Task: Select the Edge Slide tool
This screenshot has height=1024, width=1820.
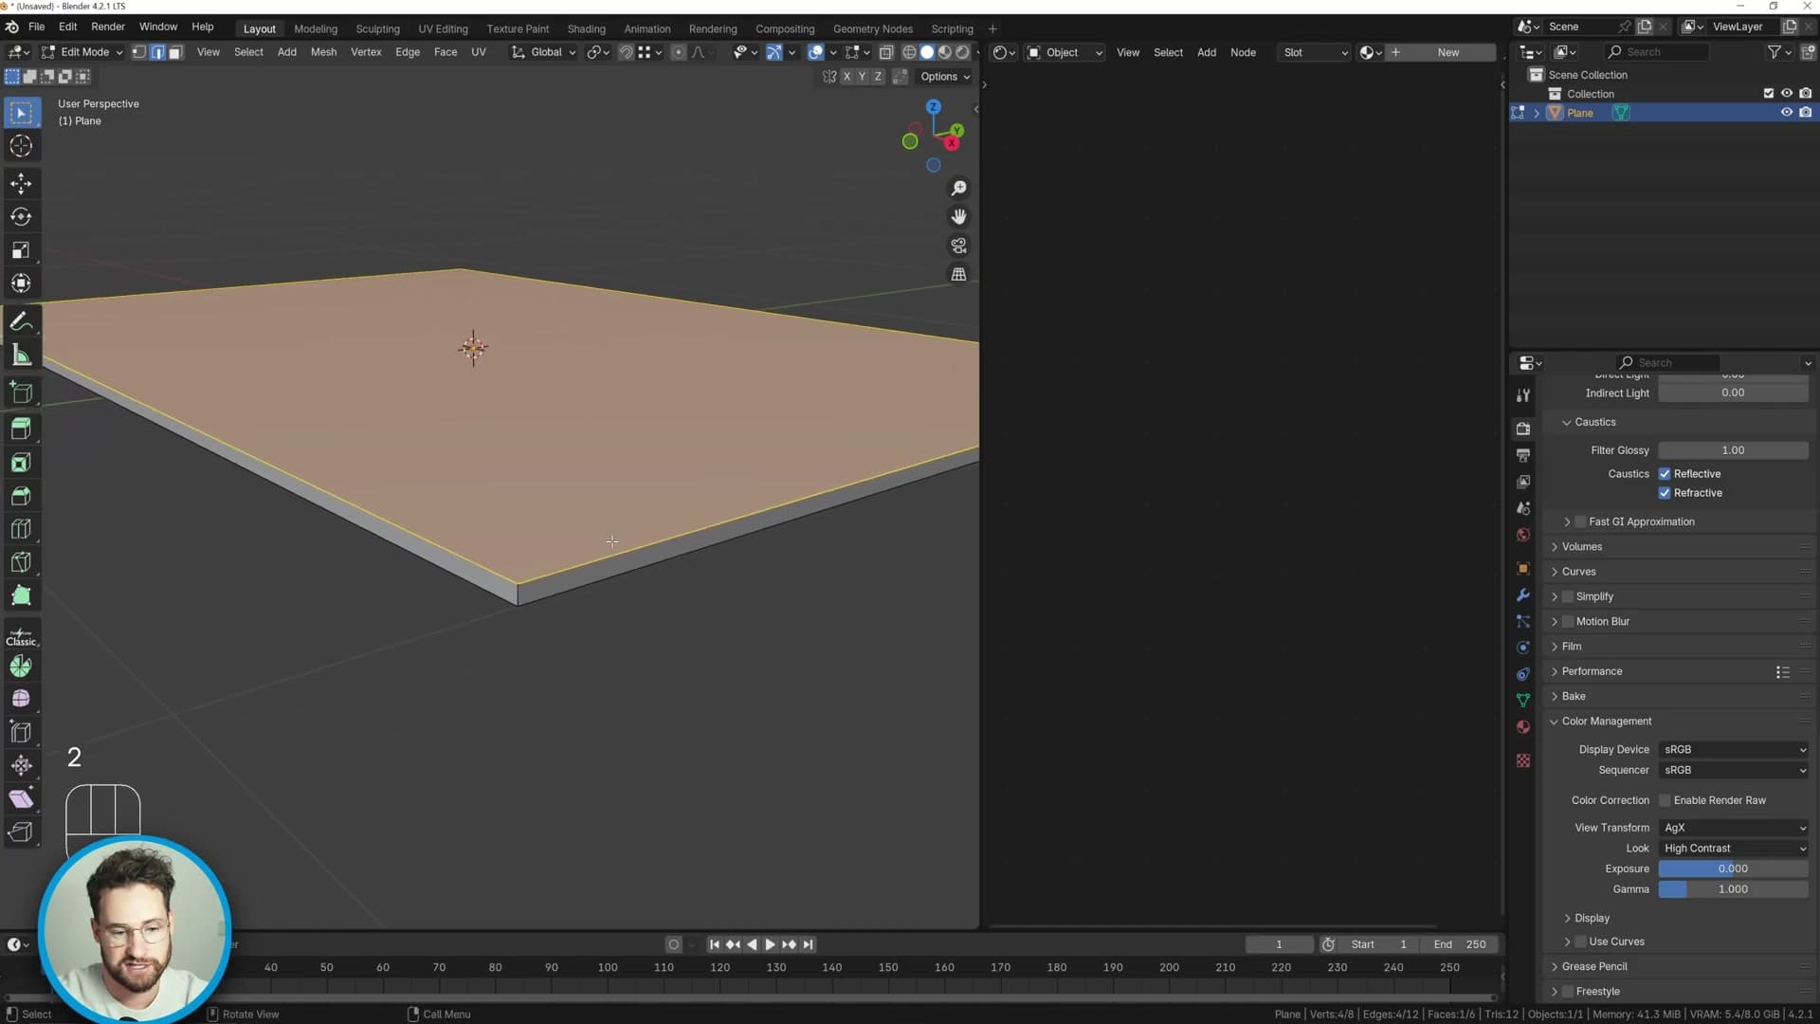Action: (x=21, y=732)
